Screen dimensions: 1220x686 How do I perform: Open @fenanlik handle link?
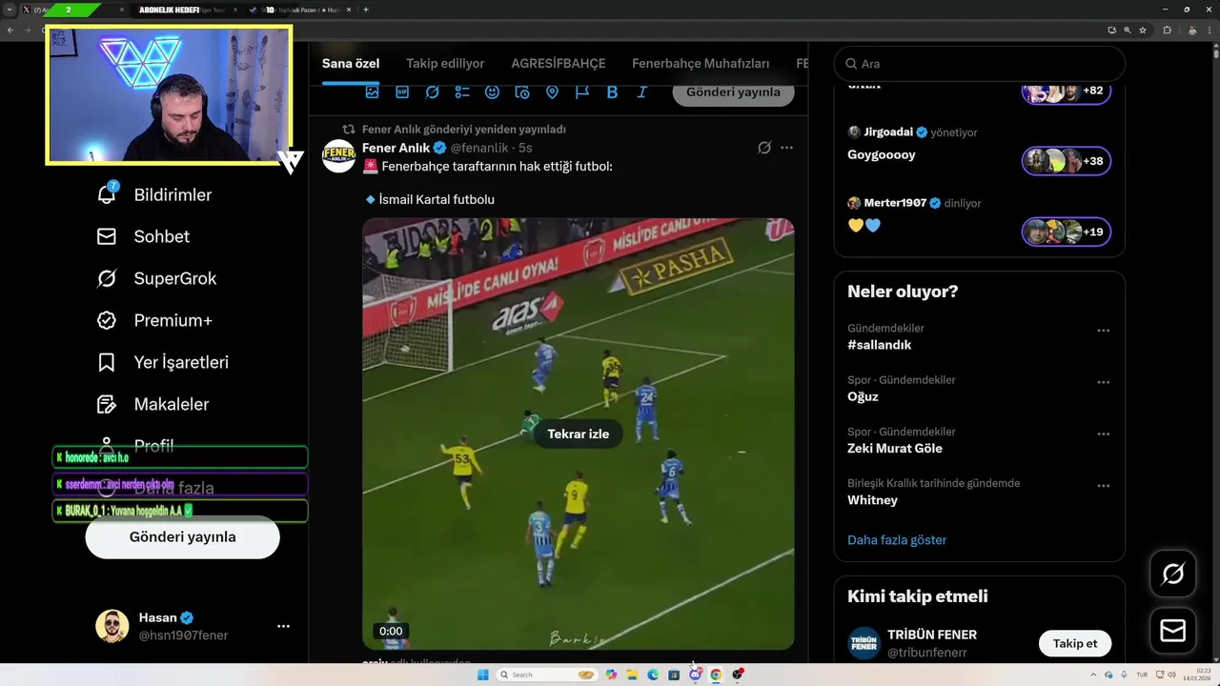pyautogui.click(x=479, y=148)
